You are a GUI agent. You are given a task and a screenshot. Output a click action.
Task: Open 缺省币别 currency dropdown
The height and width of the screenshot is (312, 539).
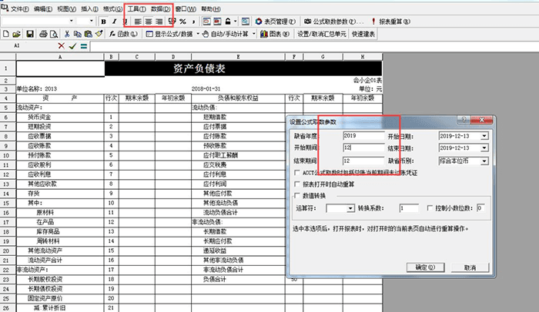pyautogui.click(x=484, y=161)
